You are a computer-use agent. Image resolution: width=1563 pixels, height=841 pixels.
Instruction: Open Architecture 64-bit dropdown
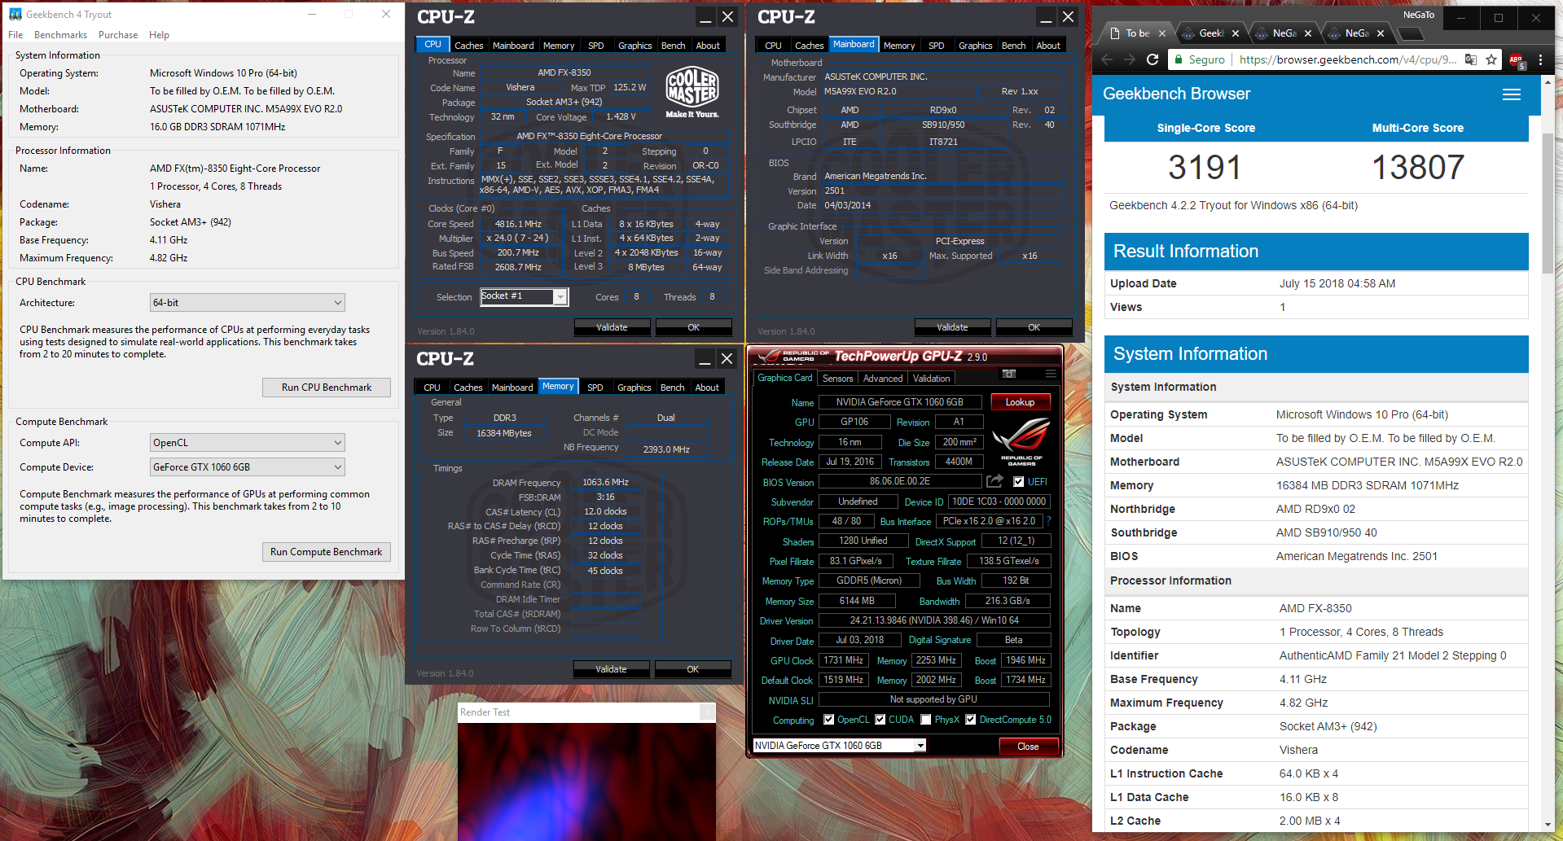pyautogui.click(x=248, y=303)
